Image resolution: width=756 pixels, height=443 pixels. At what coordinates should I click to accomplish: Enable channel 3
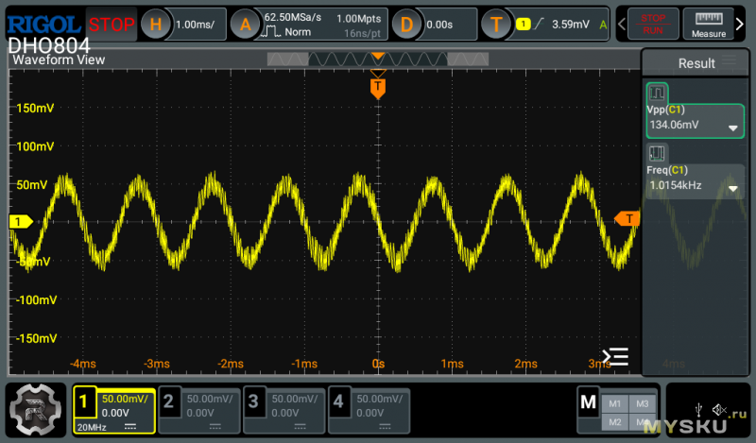pyautogui.click(x=283, y=409)
